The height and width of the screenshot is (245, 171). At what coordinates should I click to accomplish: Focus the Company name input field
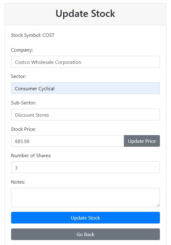85,62
